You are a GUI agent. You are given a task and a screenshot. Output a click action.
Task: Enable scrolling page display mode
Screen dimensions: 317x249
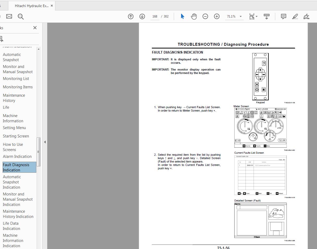click(267, 16)
